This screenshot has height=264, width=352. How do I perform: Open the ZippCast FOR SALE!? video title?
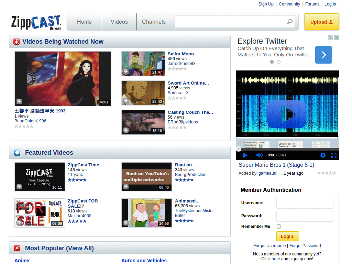pyautogui.click(x=83, y=203)
